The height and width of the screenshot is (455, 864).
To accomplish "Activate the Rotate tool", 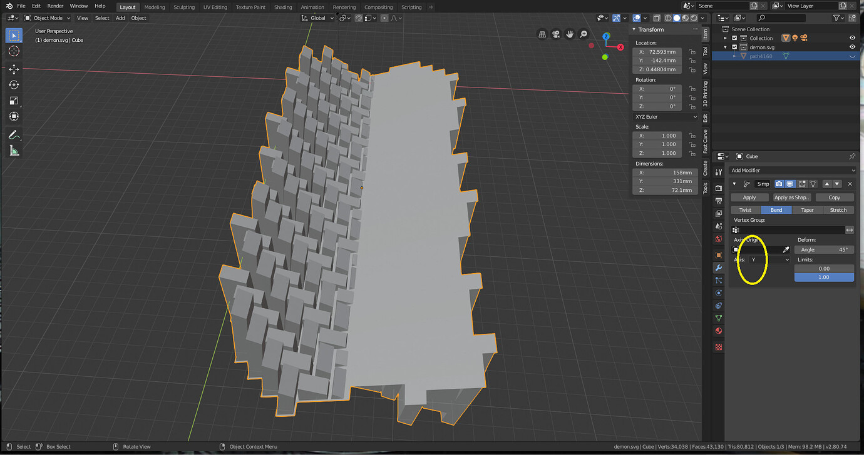I will pyautogui.click(x=14, y=85).
